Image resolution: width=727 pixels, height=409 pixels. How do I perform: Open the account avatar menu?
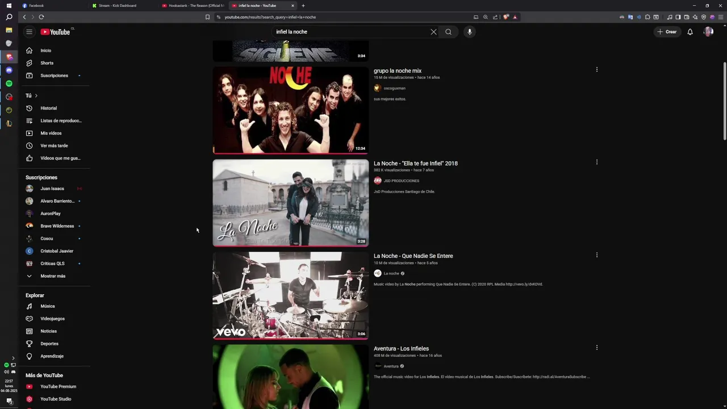click(x=708, y=32)
